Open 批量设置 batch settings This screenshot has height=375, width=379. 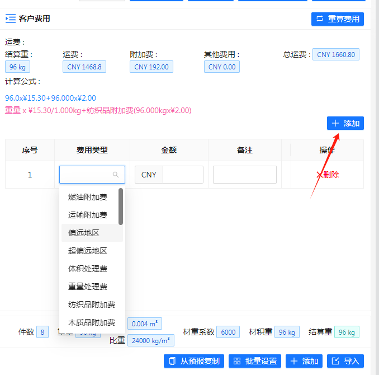click(x=254, y=361)
